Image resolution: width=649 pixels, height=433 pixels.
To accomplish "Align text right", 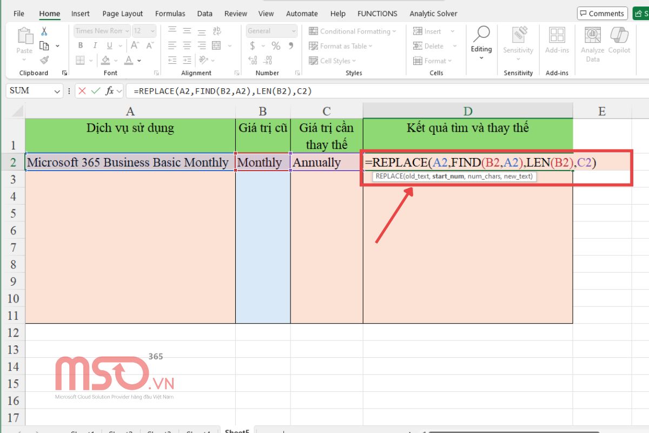I will click(x=202, y=45).
